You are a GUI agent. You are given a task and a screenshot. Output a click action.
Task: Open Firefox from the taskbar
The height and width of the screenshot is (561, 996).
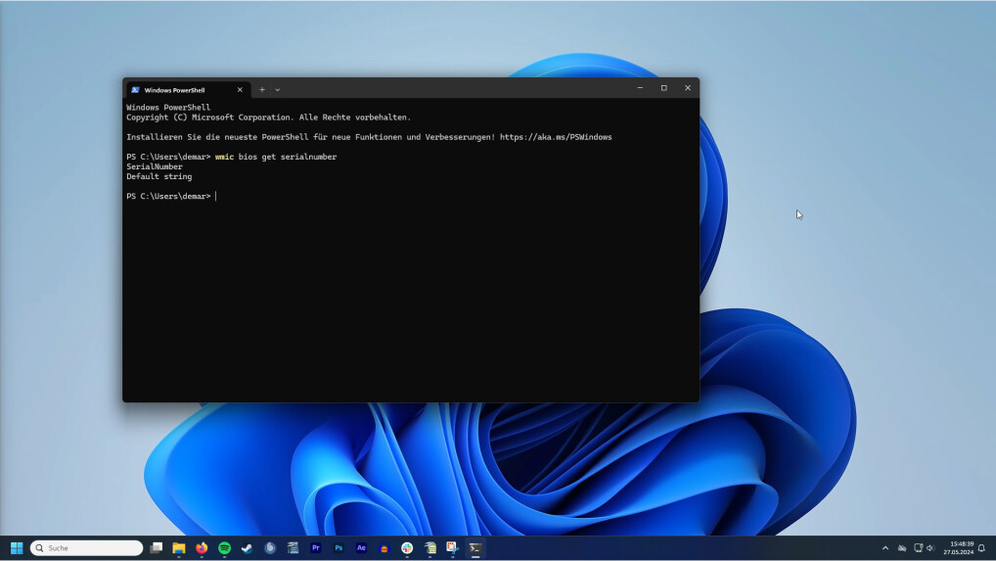coord(202,548)
